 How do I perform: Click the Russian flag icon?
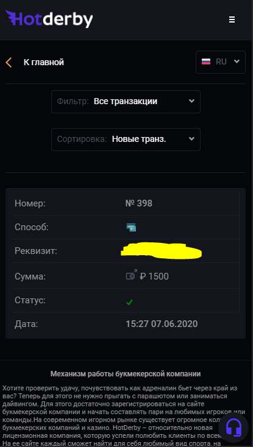coord(206,62)
